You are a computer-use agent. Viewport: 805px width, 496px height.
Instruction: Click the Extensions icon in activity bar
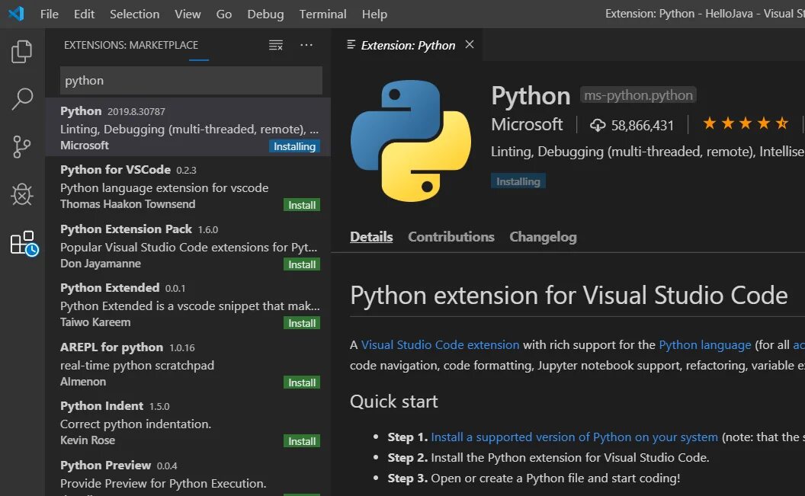coord(23,243)
